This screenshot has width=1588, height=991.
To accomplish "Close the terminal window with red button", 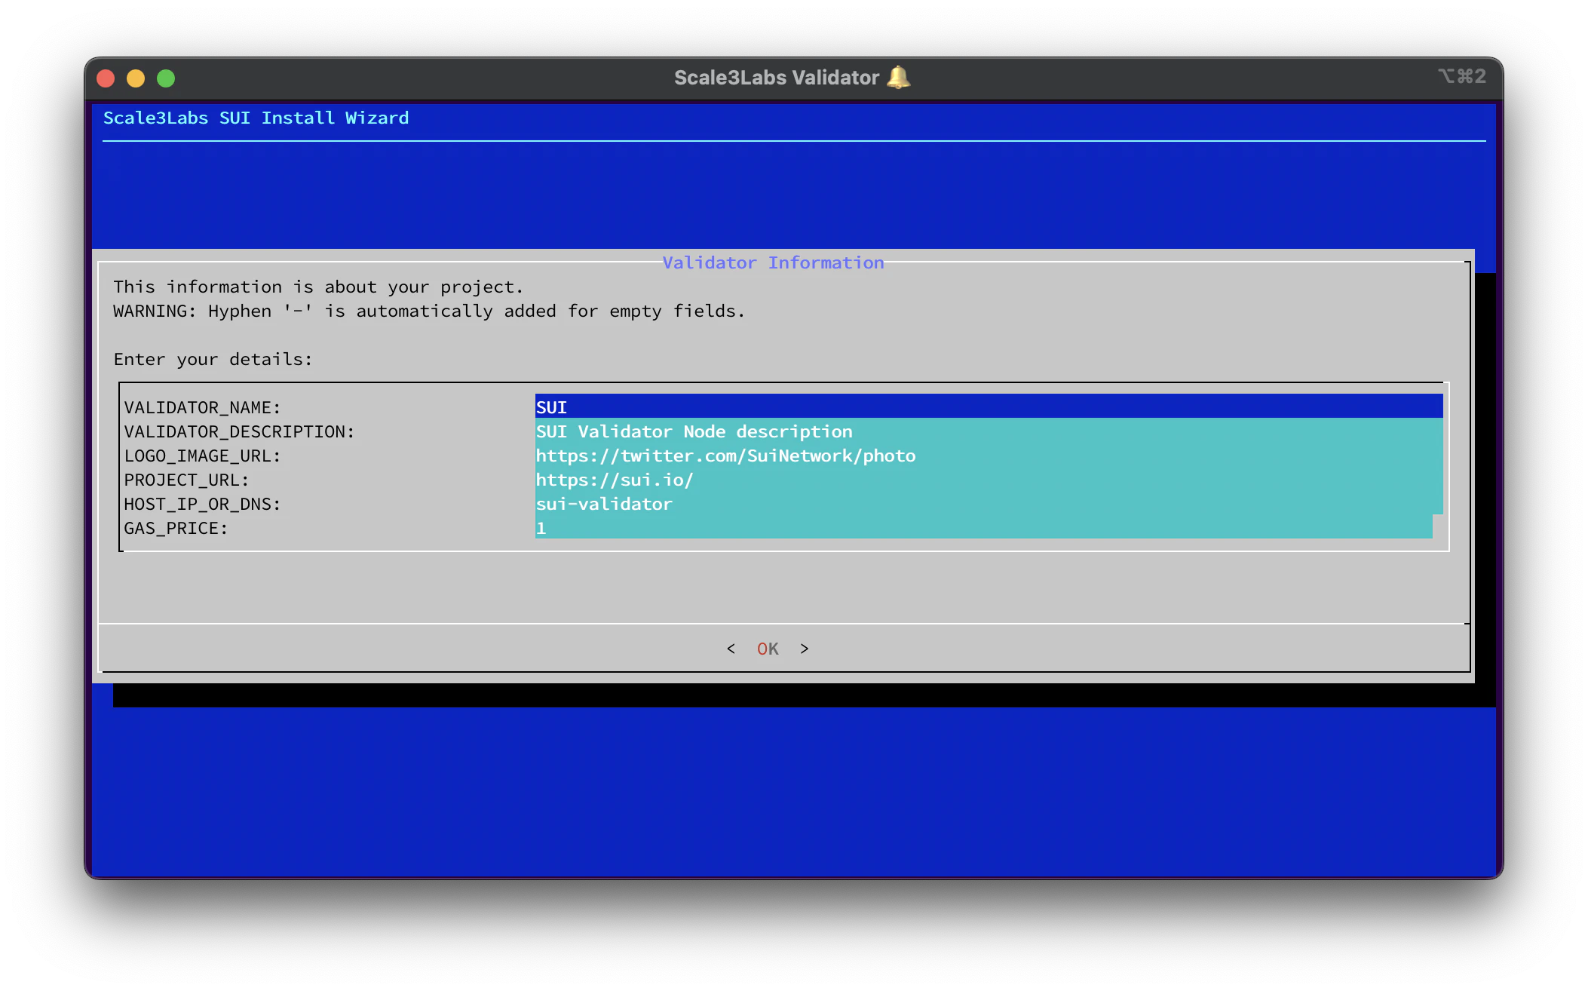I will click(x=106, y=78).
